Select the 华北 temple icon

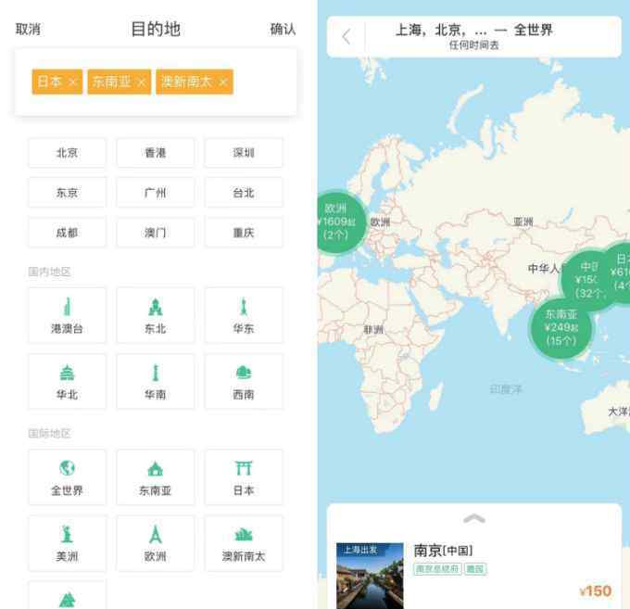[67, 373]
